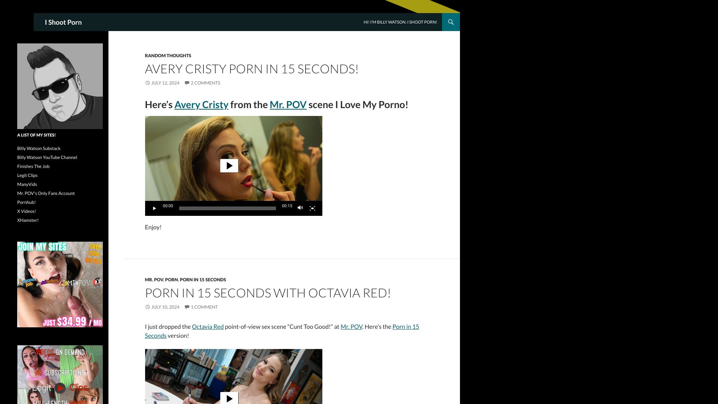This screenshot has width=718, height=404.
Task: Click large play overlay on first video
Action: pyautogui.click(x=229, y=166)
